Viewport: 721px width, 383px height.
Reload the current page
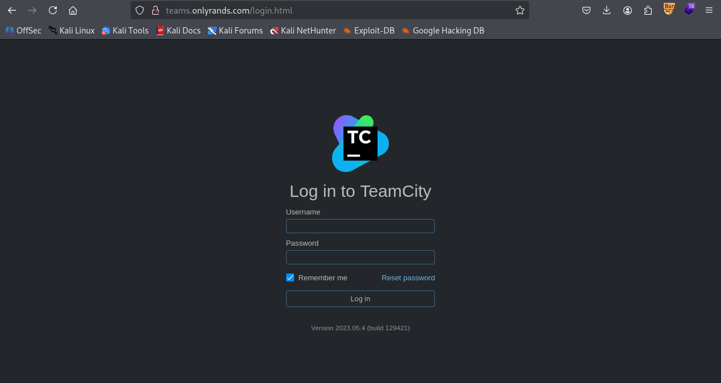coord(53,10)
